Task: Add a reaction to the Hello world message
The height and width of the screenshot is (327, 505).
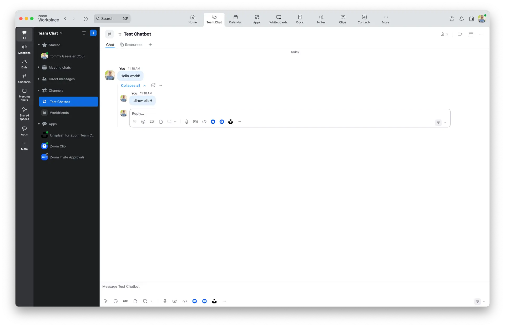Action: click(x=153, y=85)
